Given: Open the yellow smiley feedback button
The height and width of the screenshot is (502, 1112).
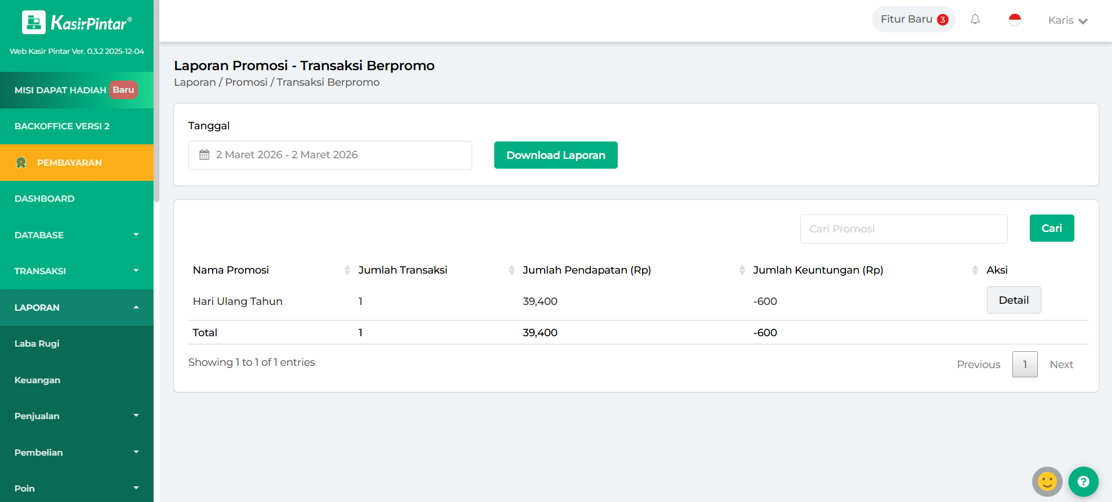Looking at the screenshot, I should coord(1047,481).
